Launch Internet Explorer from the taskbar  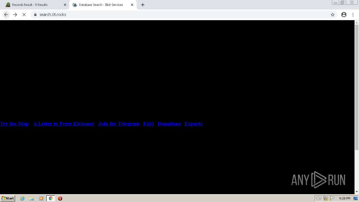22,198
